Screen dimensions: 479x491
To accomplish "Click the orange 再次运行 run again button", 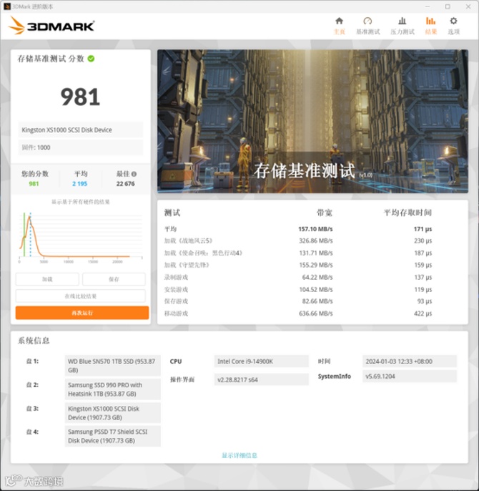I will click(82, 313).
